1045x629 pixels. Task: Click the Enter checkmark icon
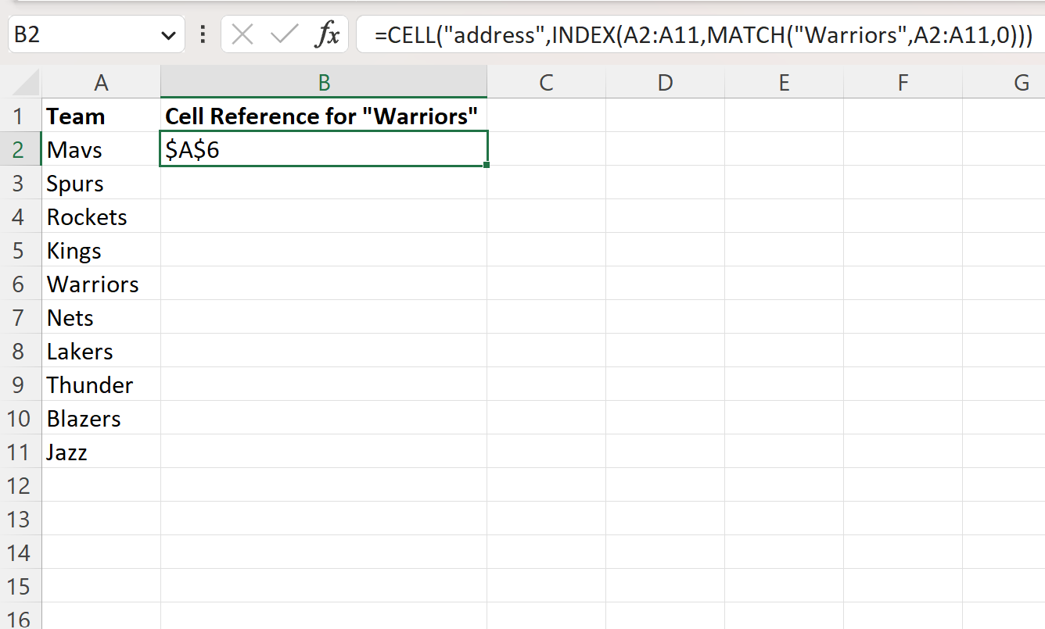284,34
